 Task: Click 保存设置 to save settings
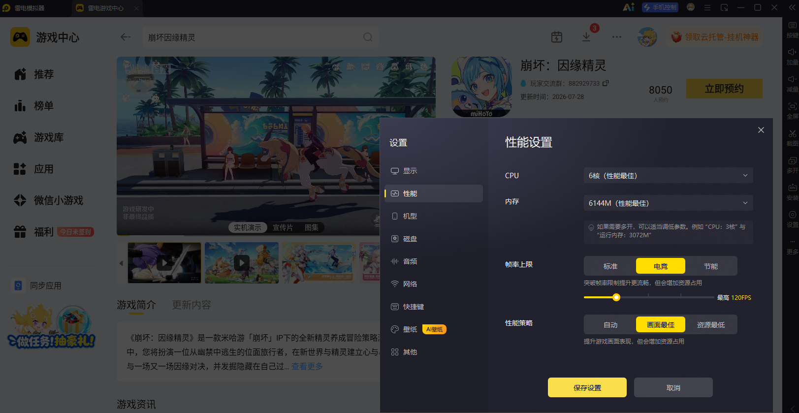[587, 387]
